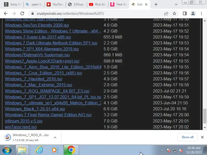
Task: Switch to the E2Guardian tab
Action: 76,4
